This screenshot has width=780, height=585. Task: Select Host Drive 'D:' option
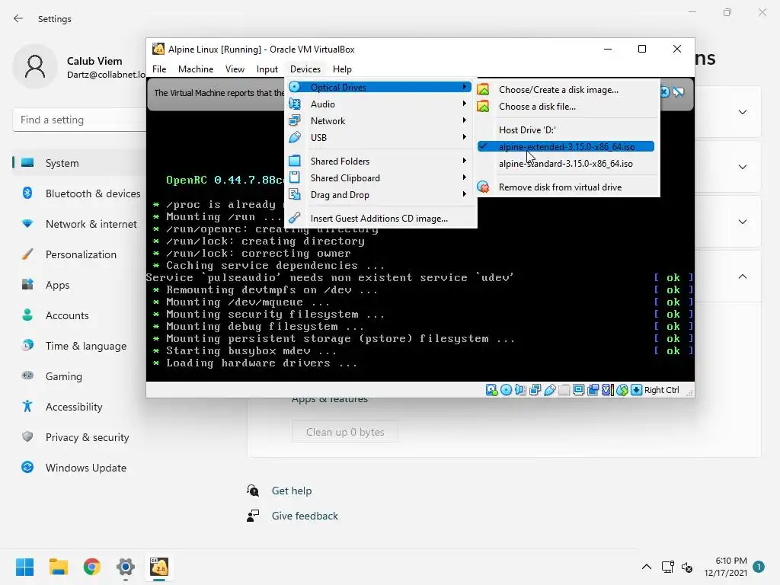[x=527, y=129]
